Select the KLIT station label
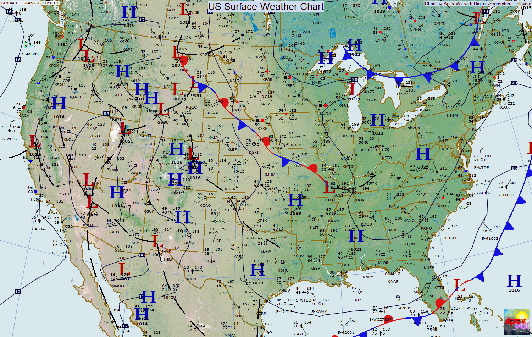 pyautogui.click(x=314, y=228)
